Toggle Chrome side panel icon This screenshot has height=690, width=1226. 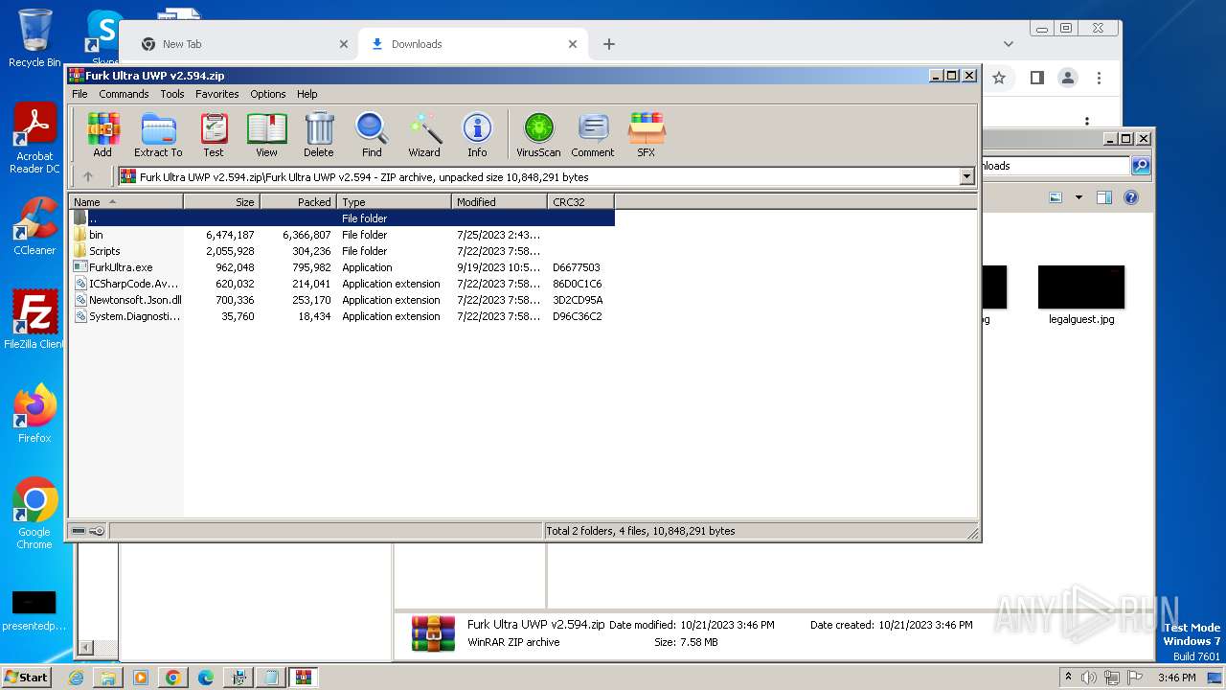tap(1036, 79)
